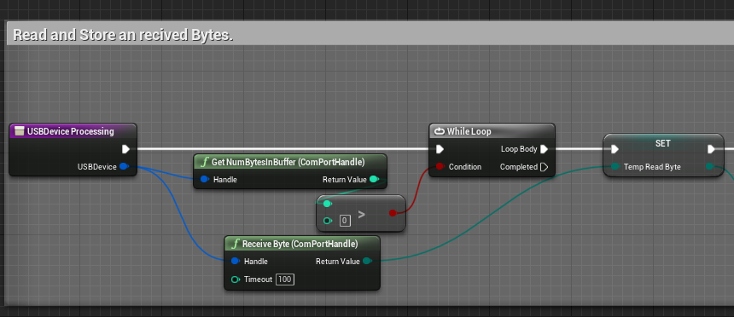The image size is (734, 317).
Task: Click the Loop Body execution output pin
Action: 544,149
